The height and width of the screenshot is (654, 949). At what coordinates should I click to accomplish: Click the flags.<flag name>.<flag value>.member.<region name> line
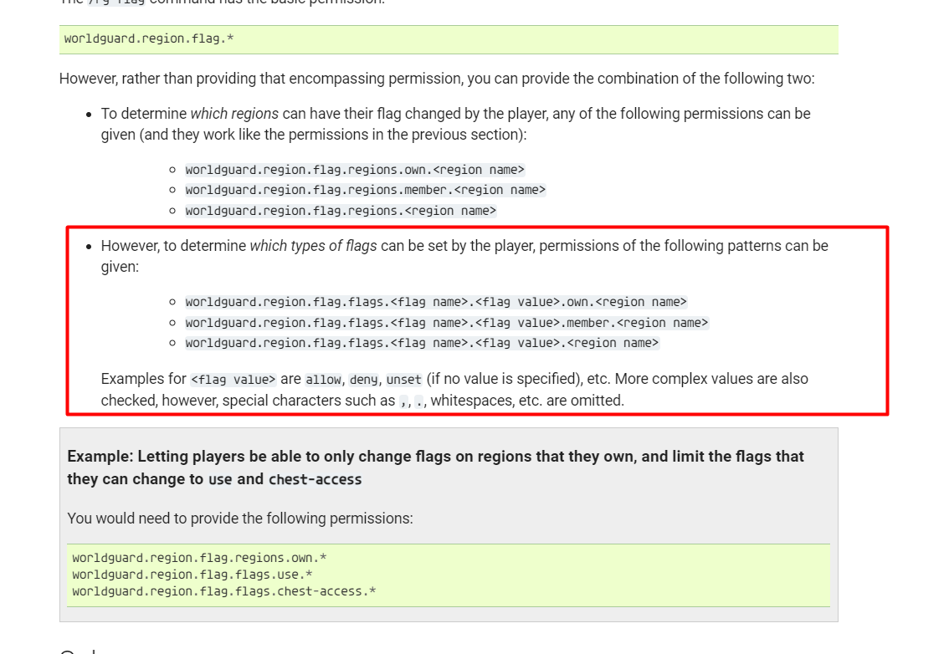pyautogui.click(x=446, y=323)
